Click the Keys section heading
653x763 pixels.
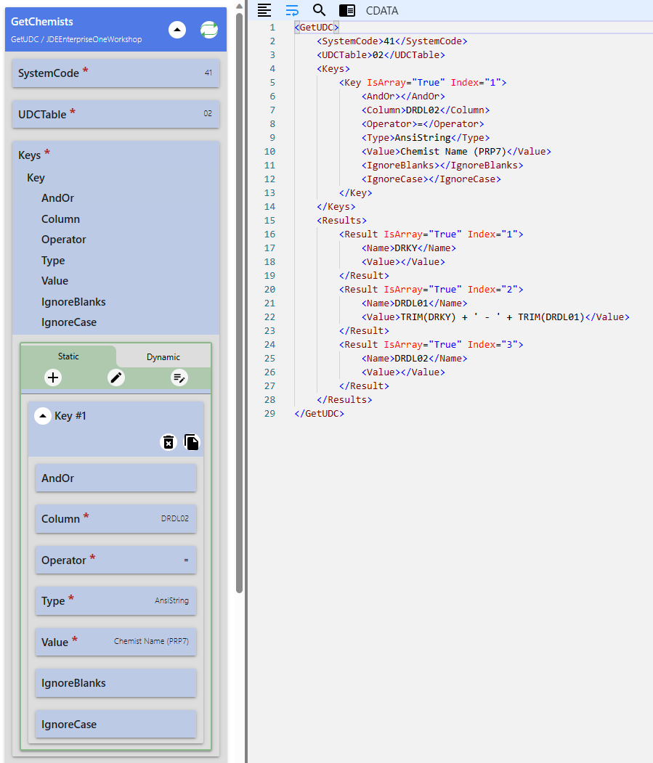[x=29, y=155]
